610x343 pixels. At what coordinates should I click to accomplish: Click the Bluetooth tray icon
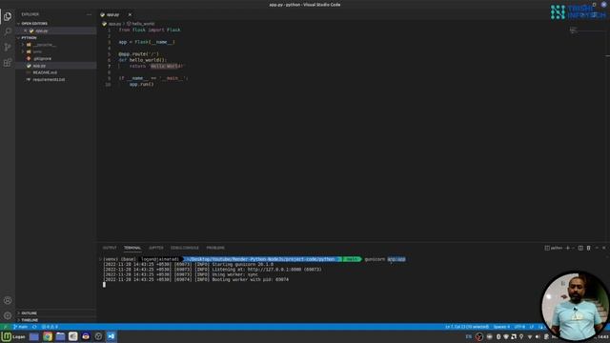pyautogui.click(x=498, y=336)
